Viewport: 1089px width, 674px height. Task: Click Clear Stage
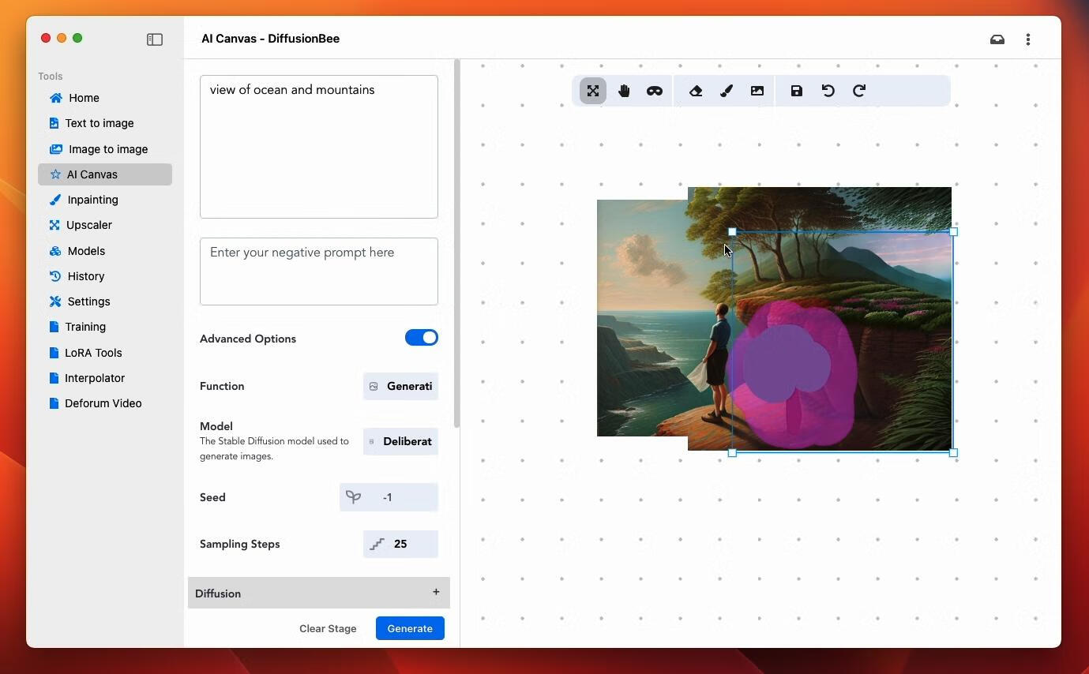327,628
